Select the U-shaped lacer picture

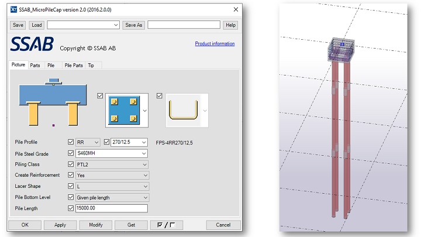[184, 110]
